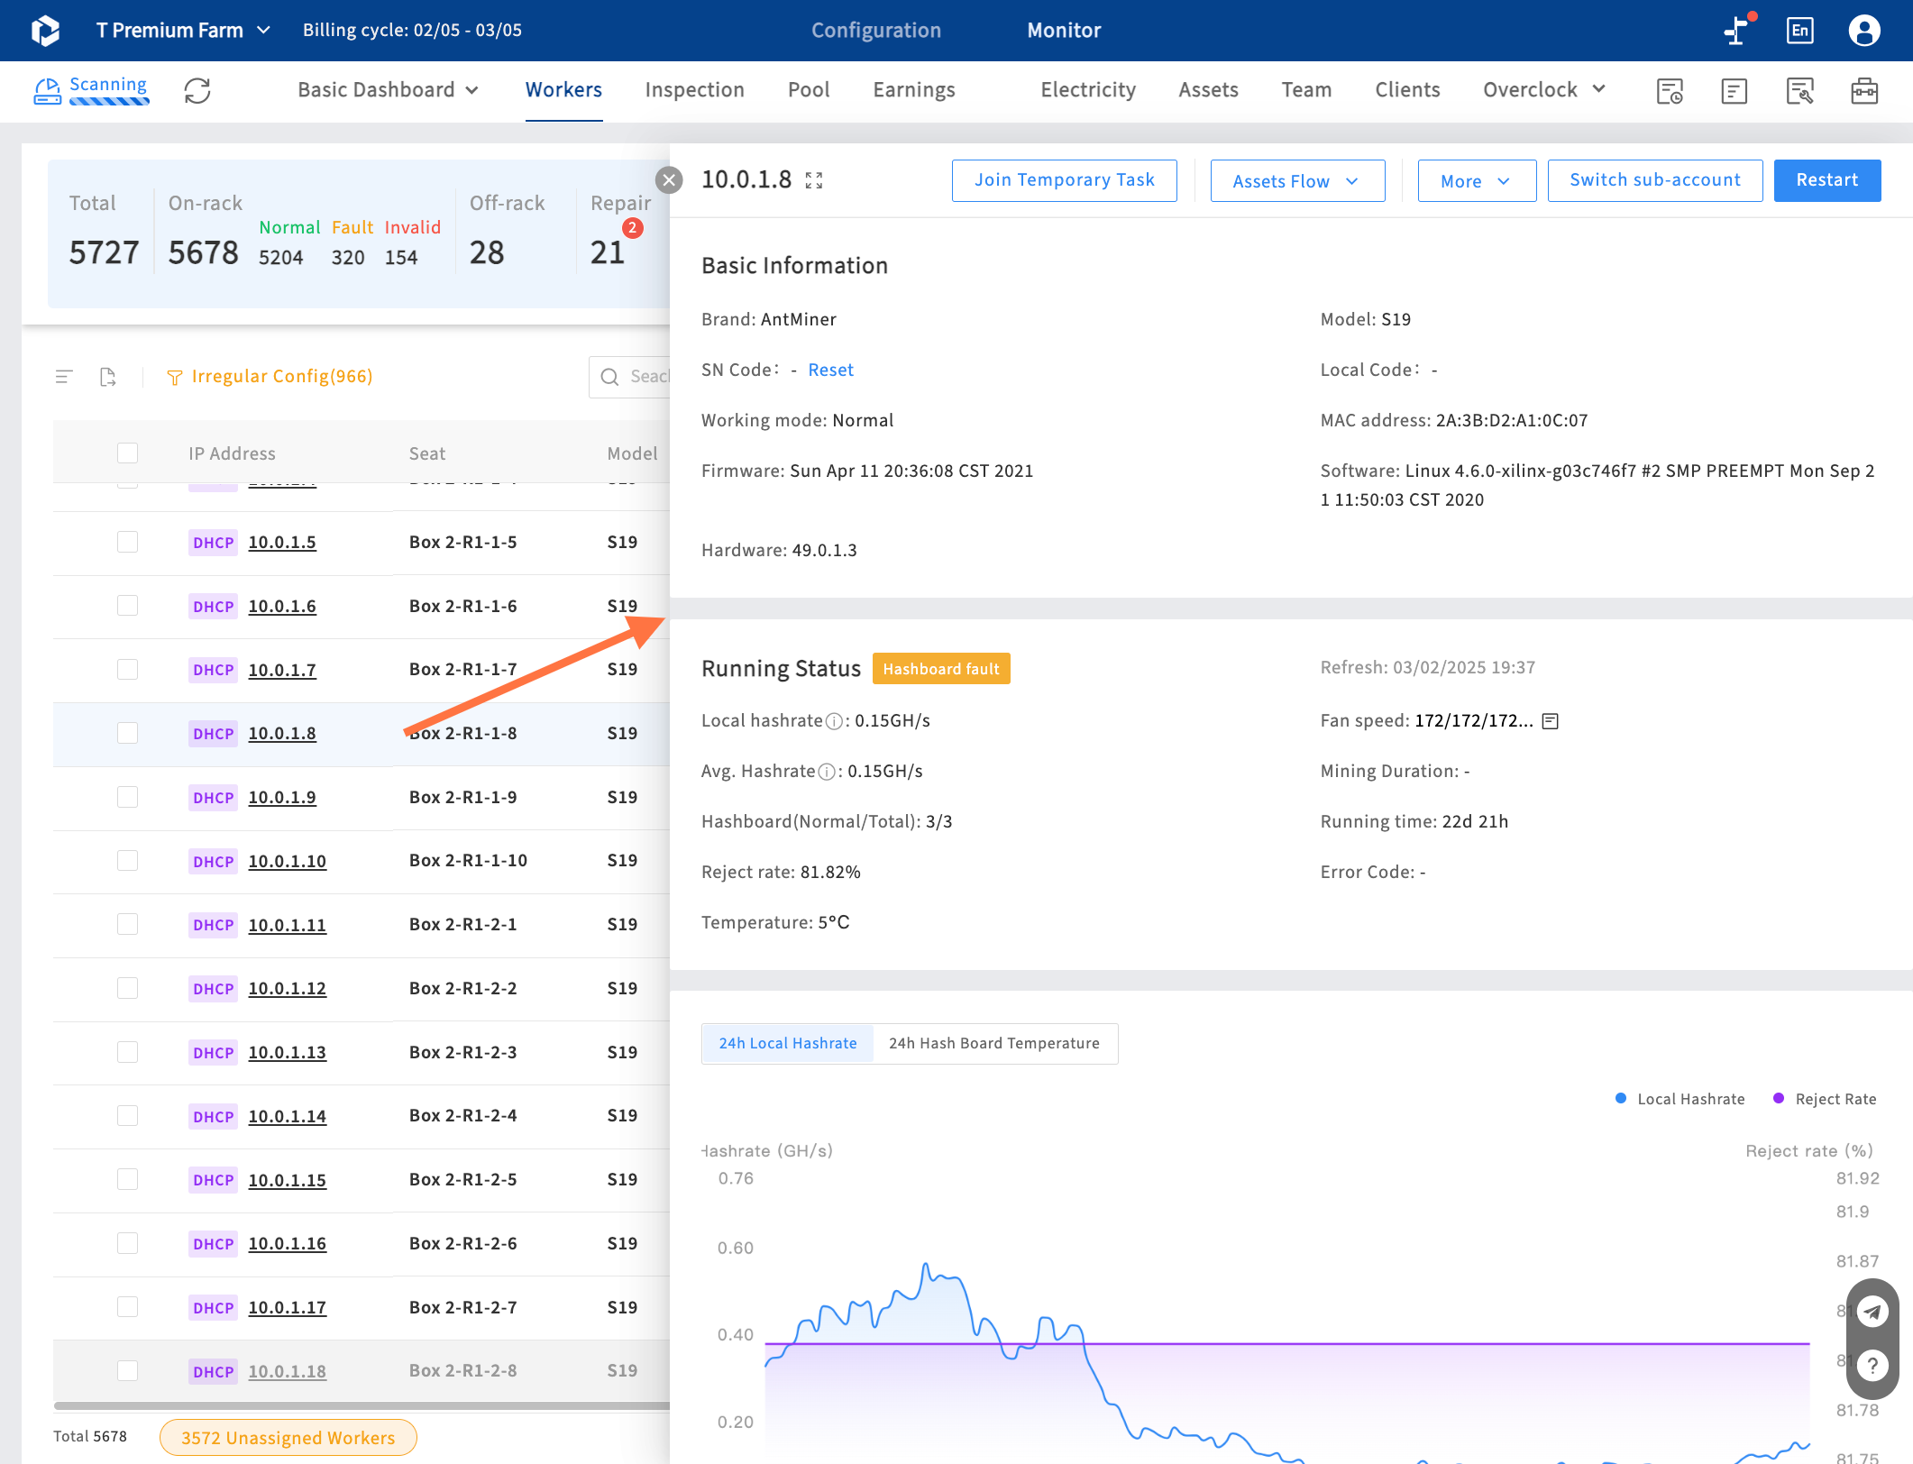Viewport: 1913px width, 1464px height.
Task: Show info for Local hashrate
Action: 835,721
